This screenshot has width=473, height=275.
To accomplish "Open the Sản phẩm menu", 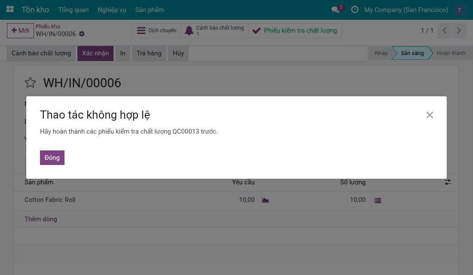I will [150, 10].
